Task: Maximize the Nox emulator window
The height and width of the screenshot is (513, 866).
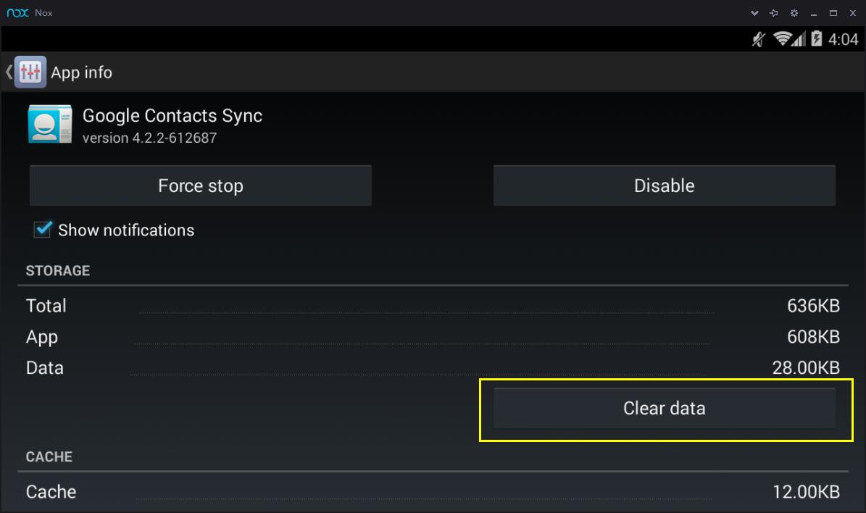Action: point(833,13)
